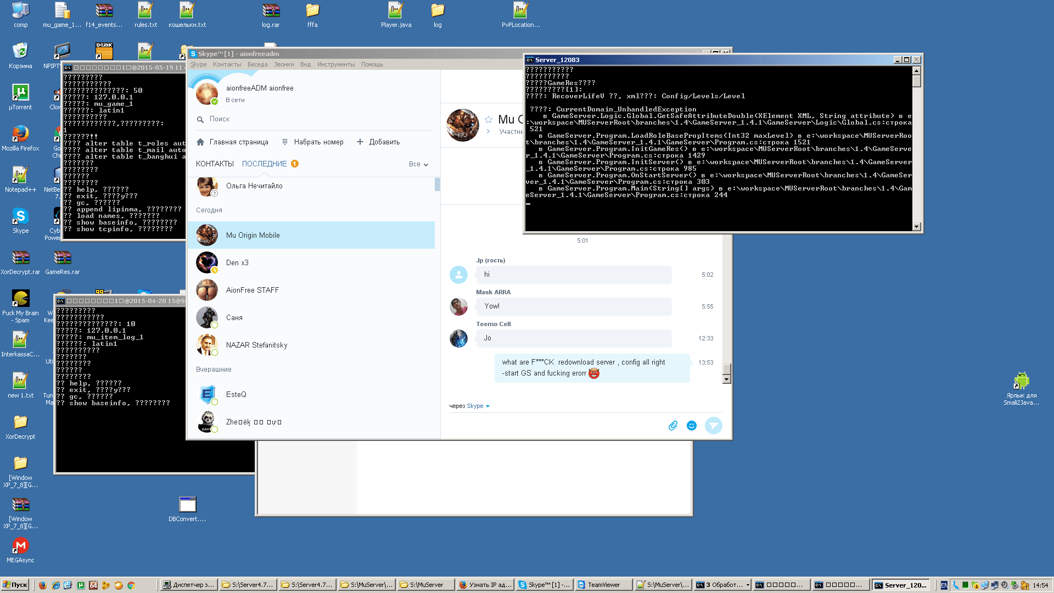Expand participants chevron under the conversation star

pos(488,132)
